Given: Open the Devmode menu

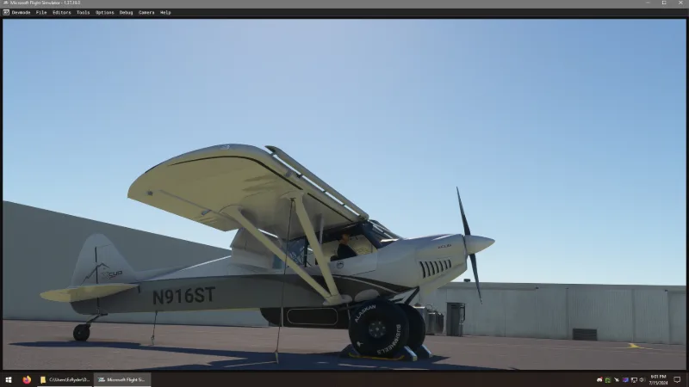Looking at the screenshot, I should click(21, 13).
